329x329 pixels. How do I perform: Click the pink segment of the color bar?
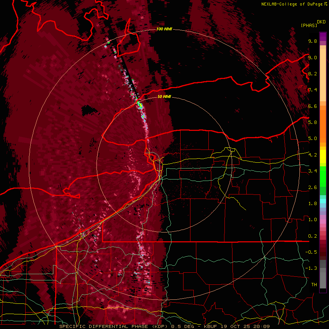[323, 222]
